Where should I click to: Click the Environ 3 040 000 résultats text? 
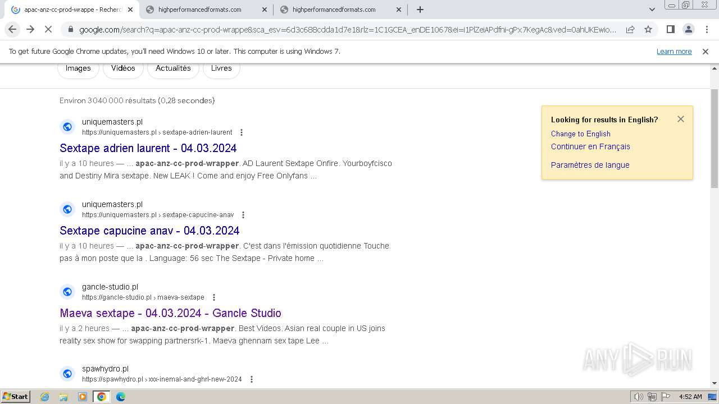(x=137, y=100)
